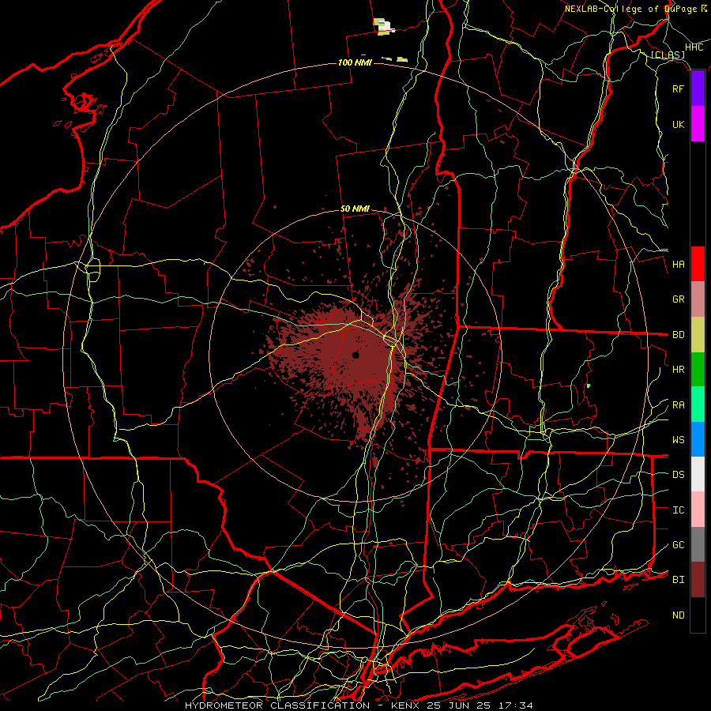The height and width of the screenshot is (711, 711).
Task: Click the "50 NMI" range ring label
Action: click(x=355, y=209)
